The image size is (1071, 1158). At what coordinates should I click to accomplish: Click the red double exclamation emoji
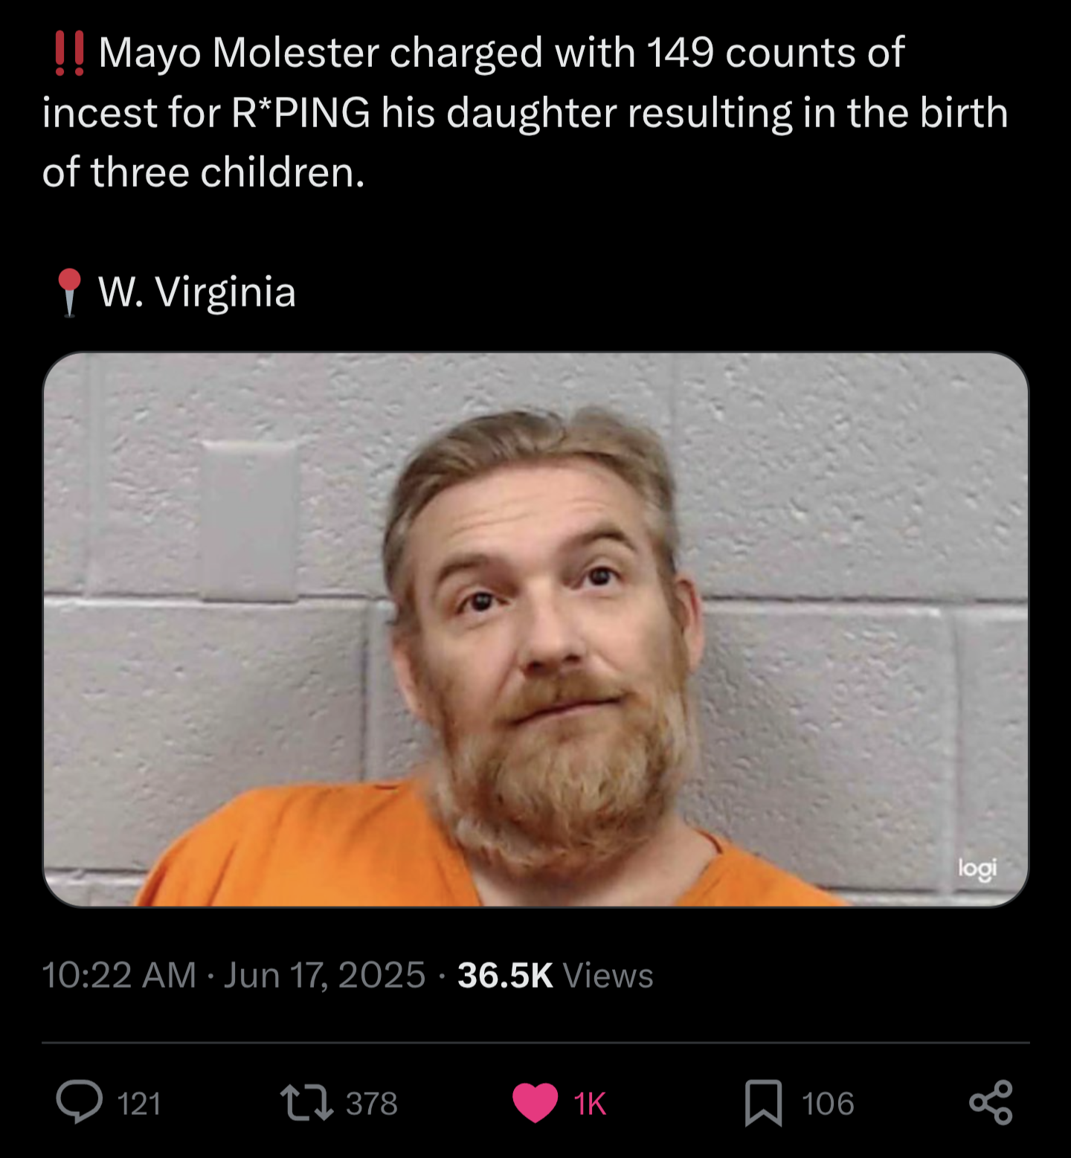coord(69,54)
